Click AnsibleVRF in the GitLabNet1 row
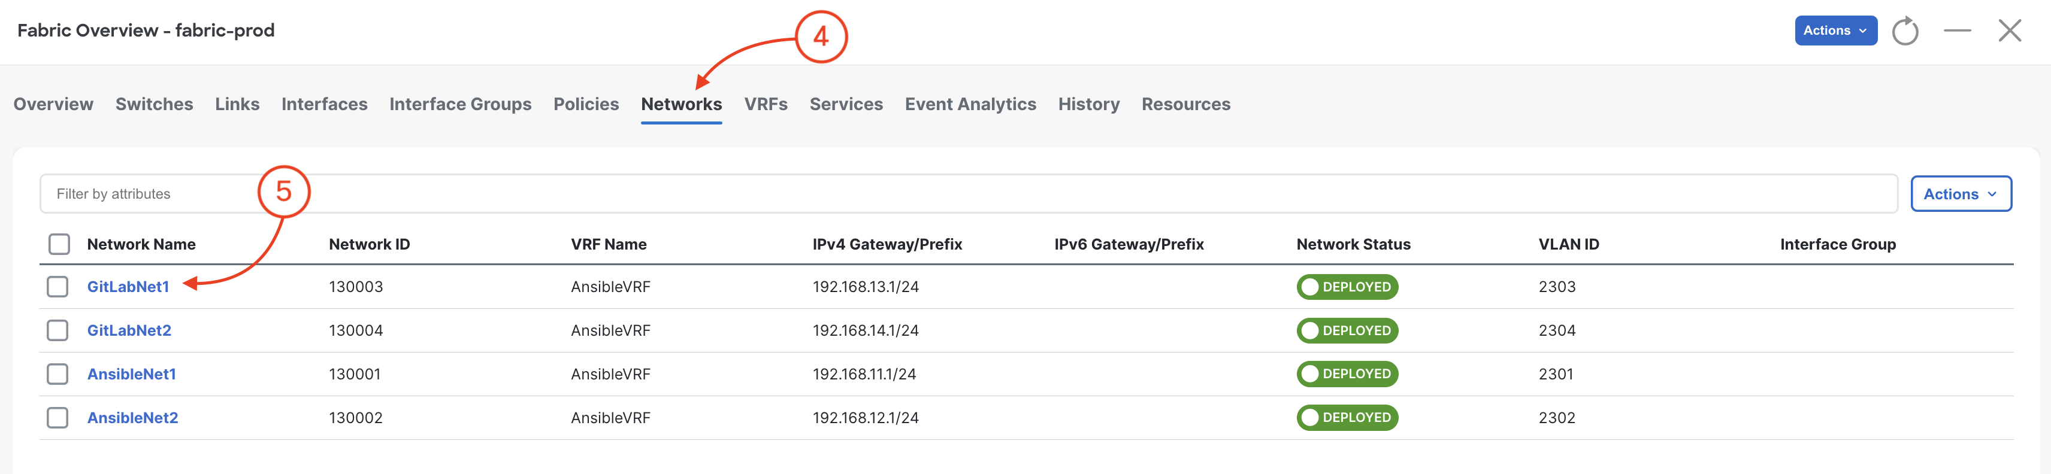Viewport: 2051px width, 474px height. (610, 286)
